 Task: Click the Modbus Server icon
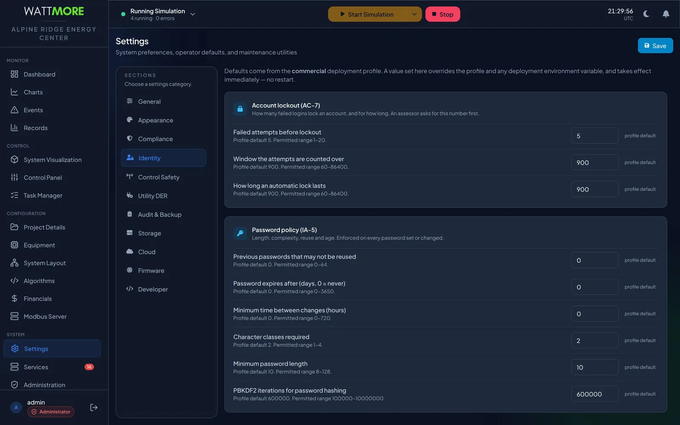tap(14, 317)
